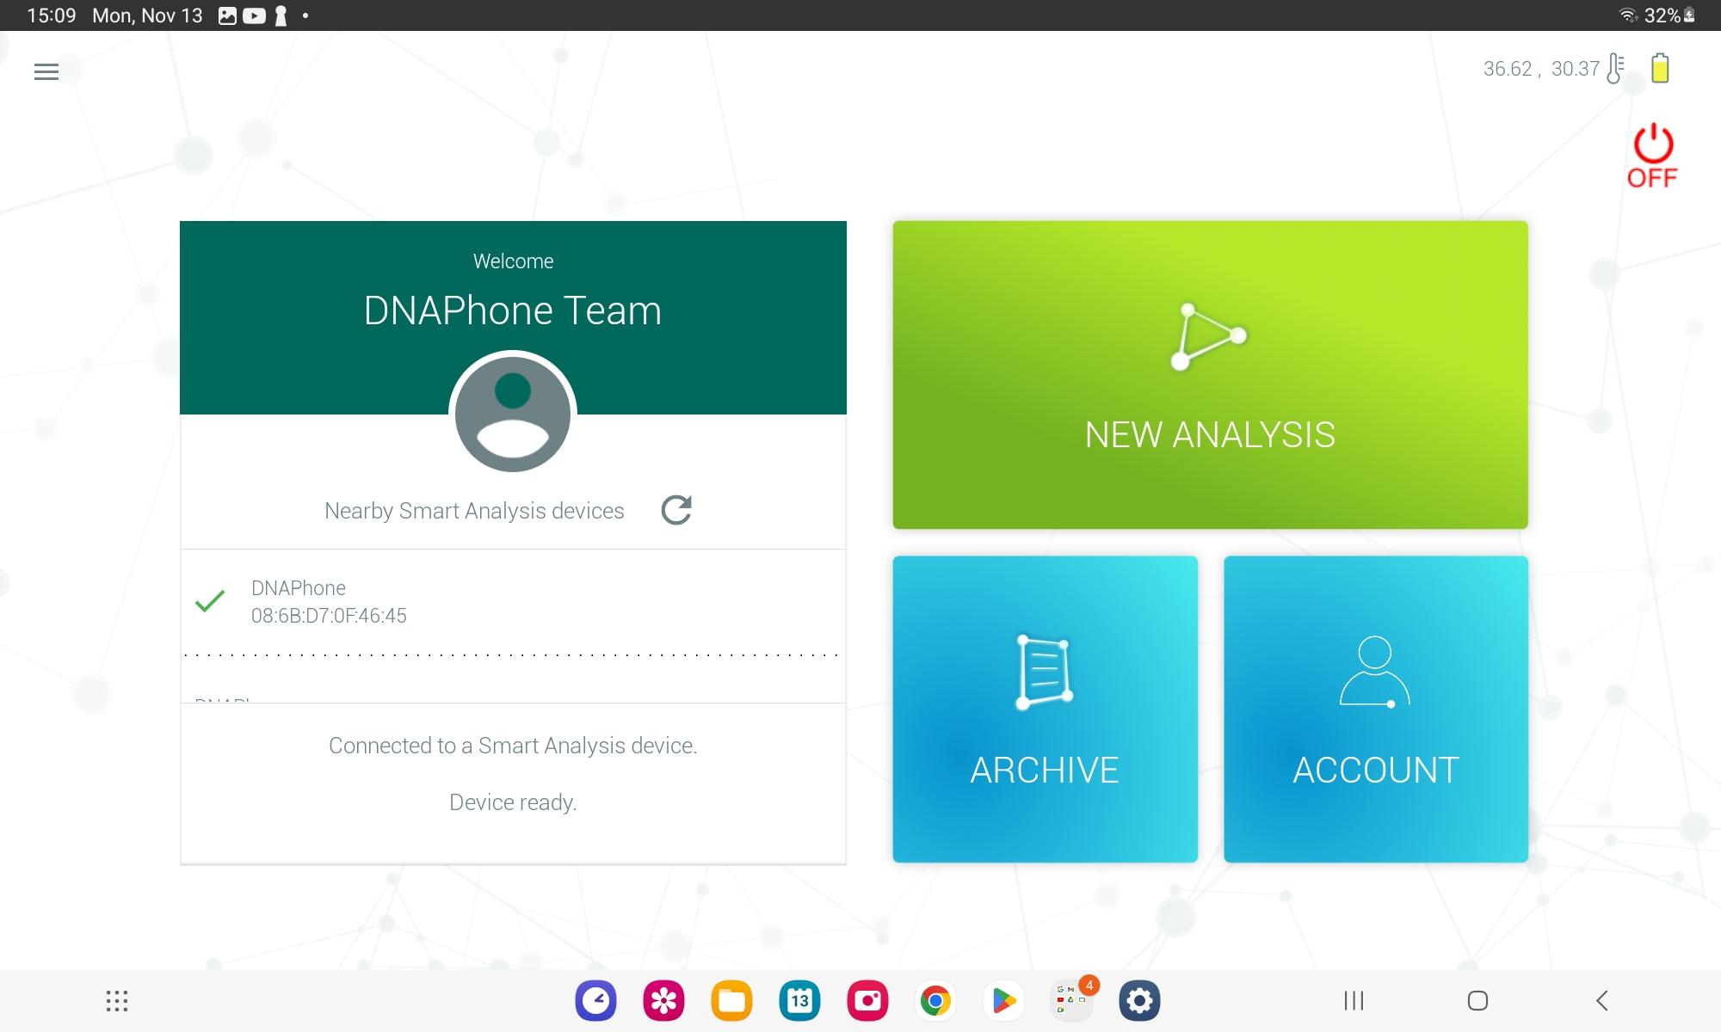Tap the green checkmark beside DNAPhone

point(210,601)
